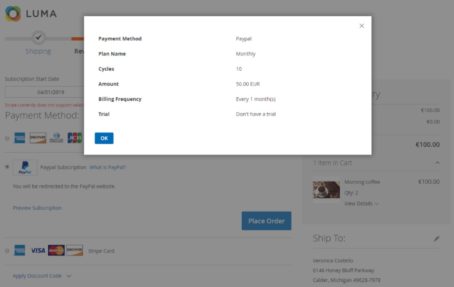The image size is (454, 287).
Task: Click the Place Order button
Action: (266, 221)
